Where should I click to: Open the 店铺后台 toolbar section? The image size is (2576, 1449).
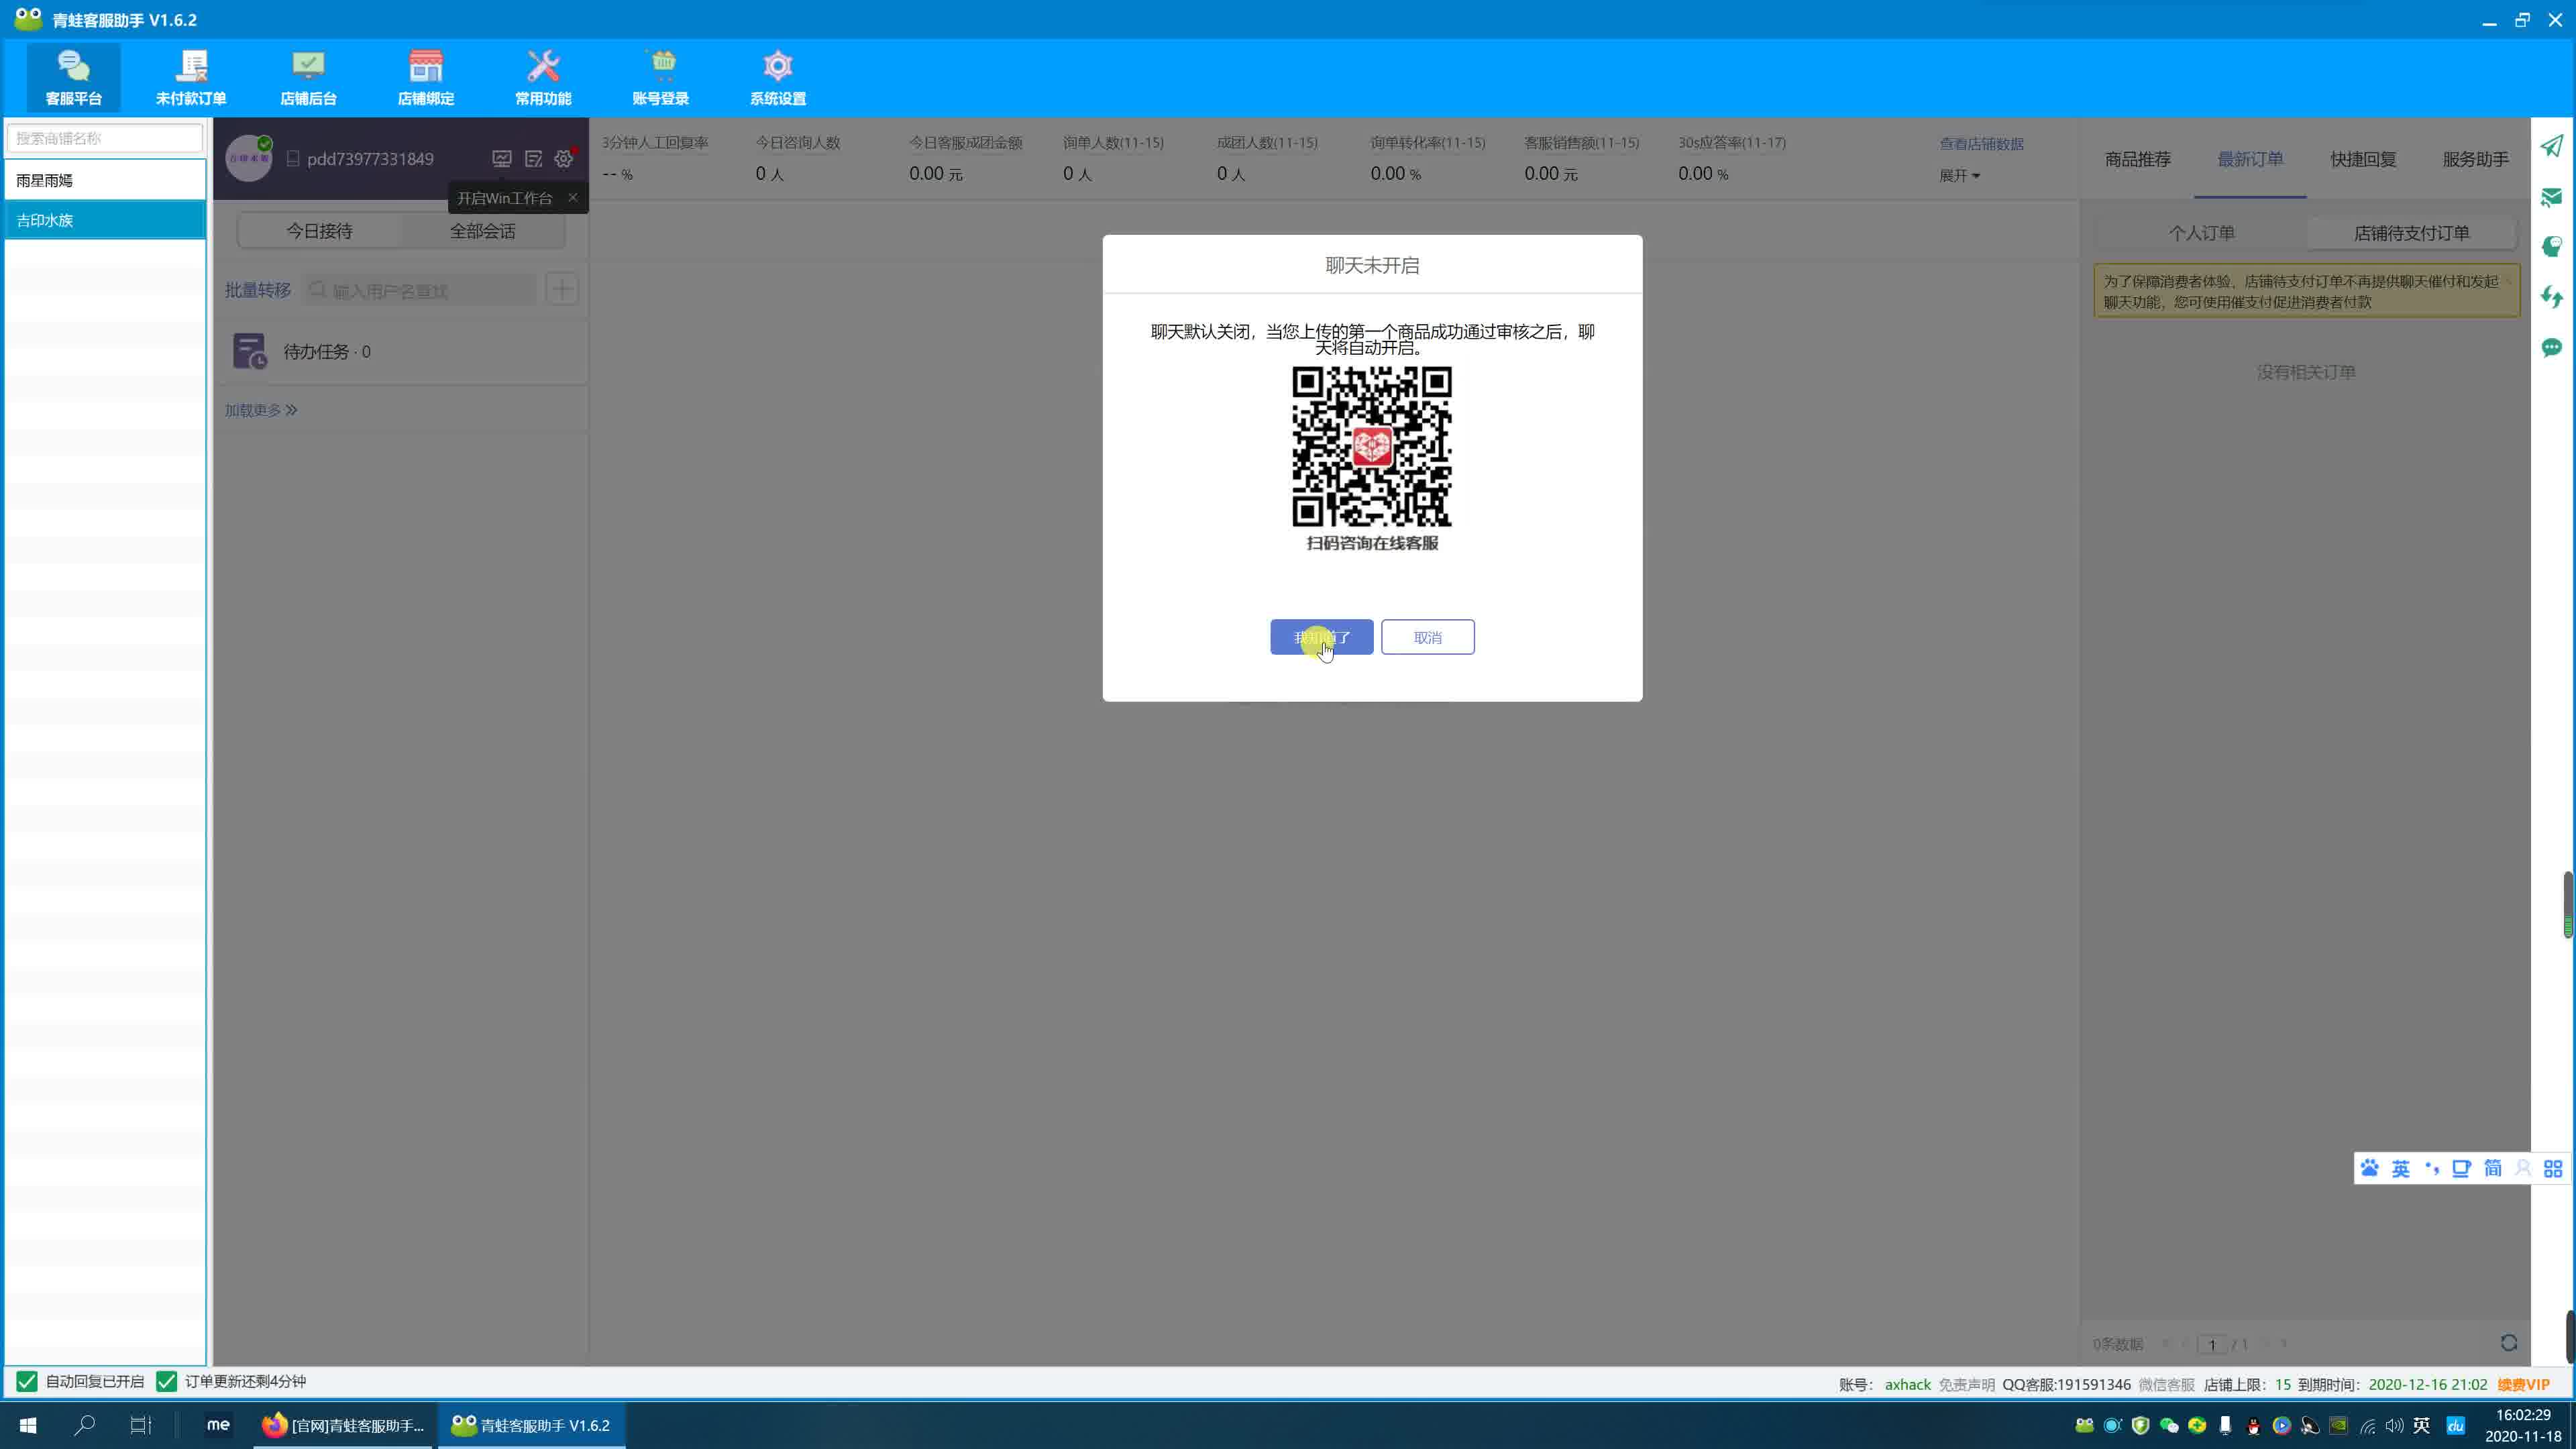(x=308, y=77)
